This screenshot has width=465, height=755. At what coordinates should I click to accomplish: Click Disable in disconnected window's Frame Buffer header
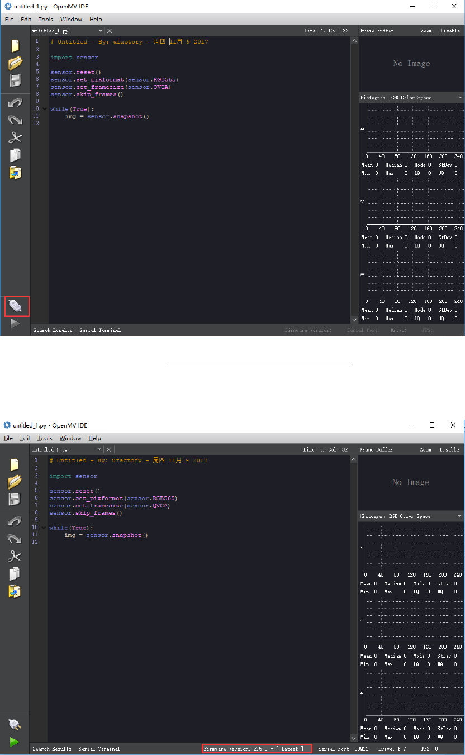(450, 31)
